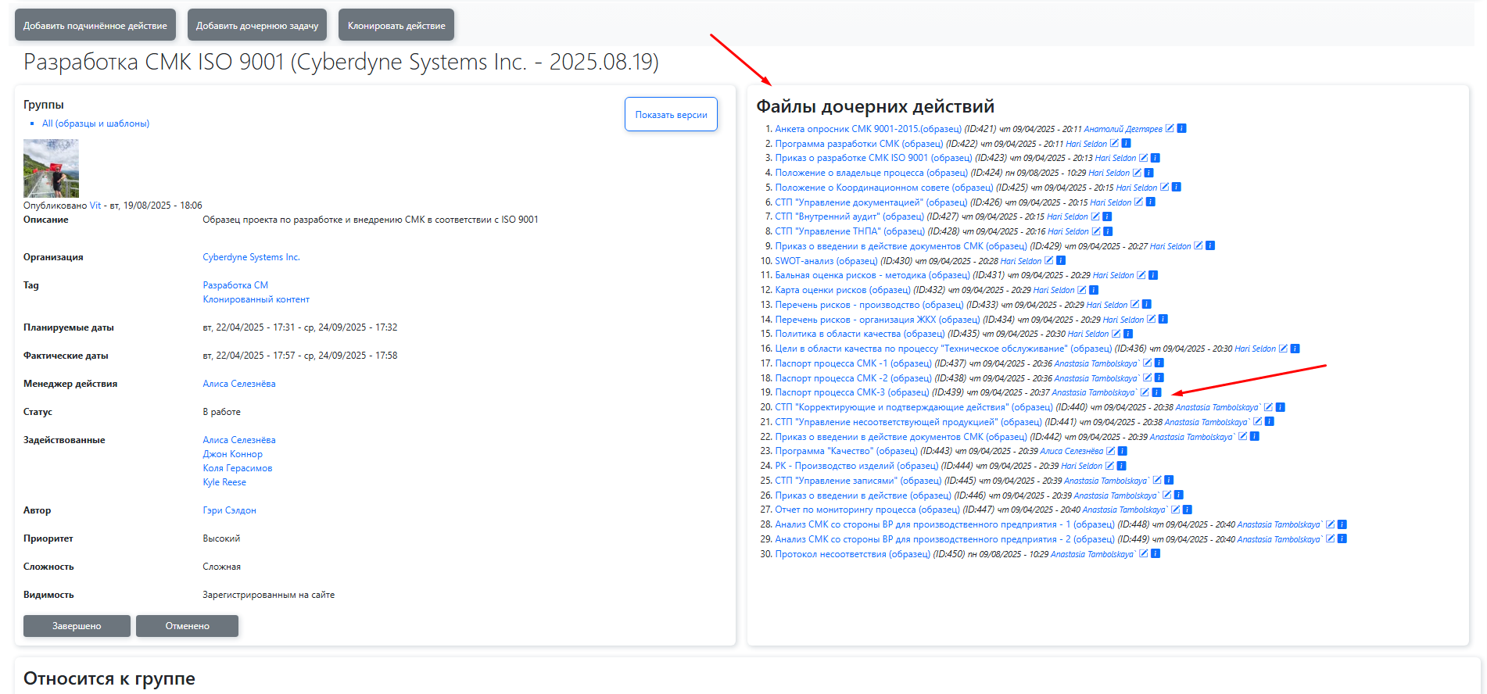Image resolution: width=1487 pixels, height=694 pixels.
Task: Edit "Политика в области качества" file
Action: (1116, 334)
